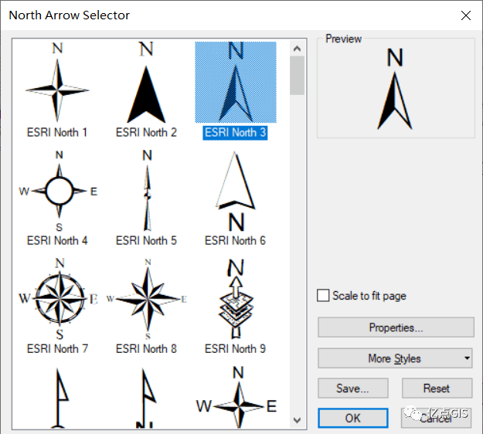Click the Reset button

coord(437,388)
